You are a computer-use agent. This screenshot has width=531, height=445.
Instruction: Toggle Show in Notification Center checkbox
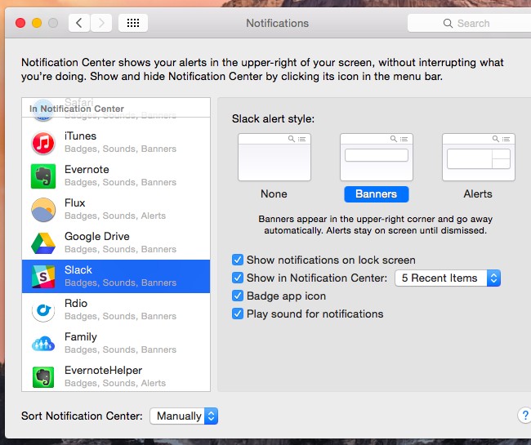[238, 278]
